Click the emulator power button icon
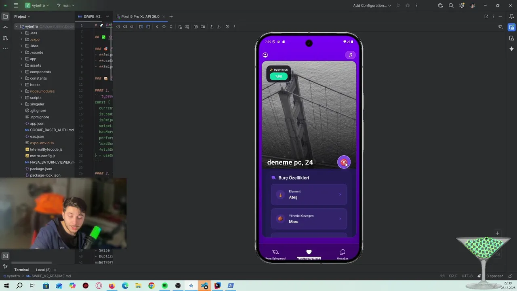Viewport: 517px width, 291px height. click(x=118, y=27)
